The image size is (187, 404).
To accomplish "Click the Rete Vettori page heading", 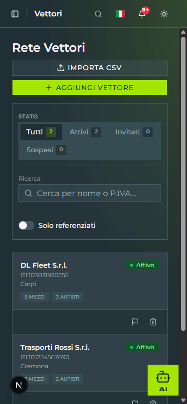I will (x=48, y=48).
